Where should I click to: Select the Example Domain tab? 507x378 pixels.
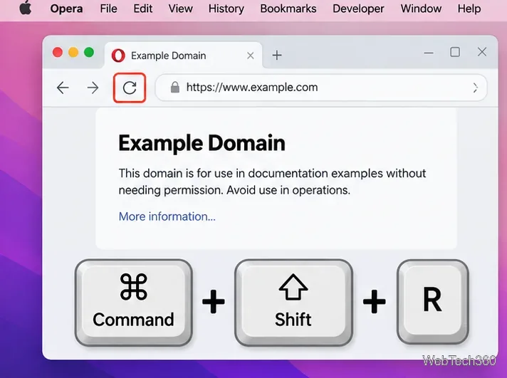[x=183, y=56]
